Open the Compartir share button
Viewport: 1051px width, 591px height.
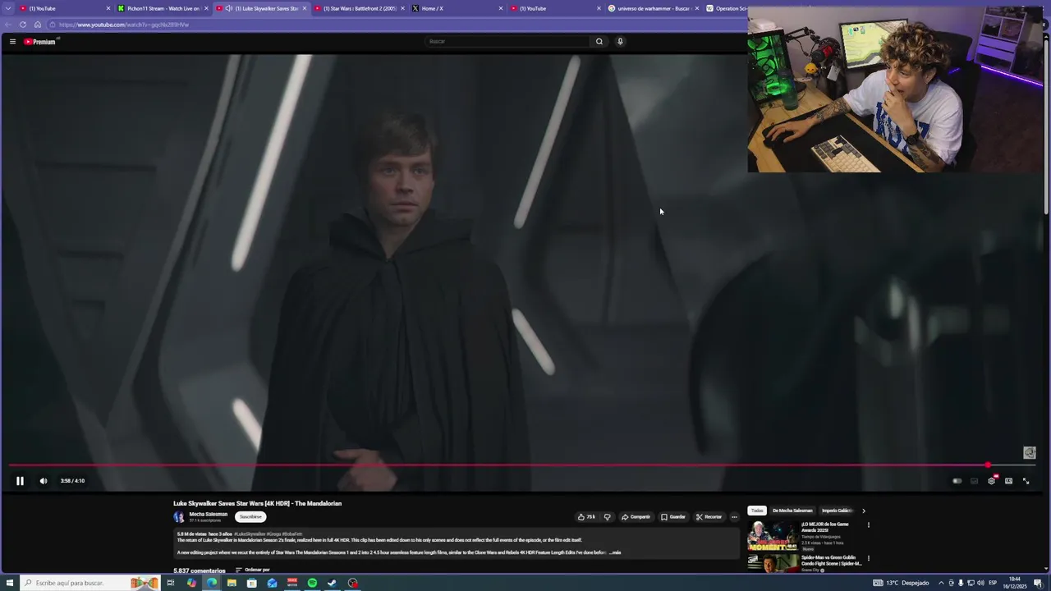(x=636, y=517)
